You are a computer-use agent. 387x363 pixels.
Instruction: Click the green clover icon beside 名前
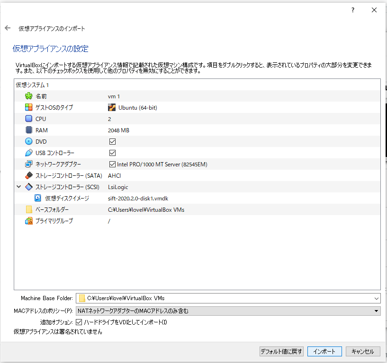point(28,96)
